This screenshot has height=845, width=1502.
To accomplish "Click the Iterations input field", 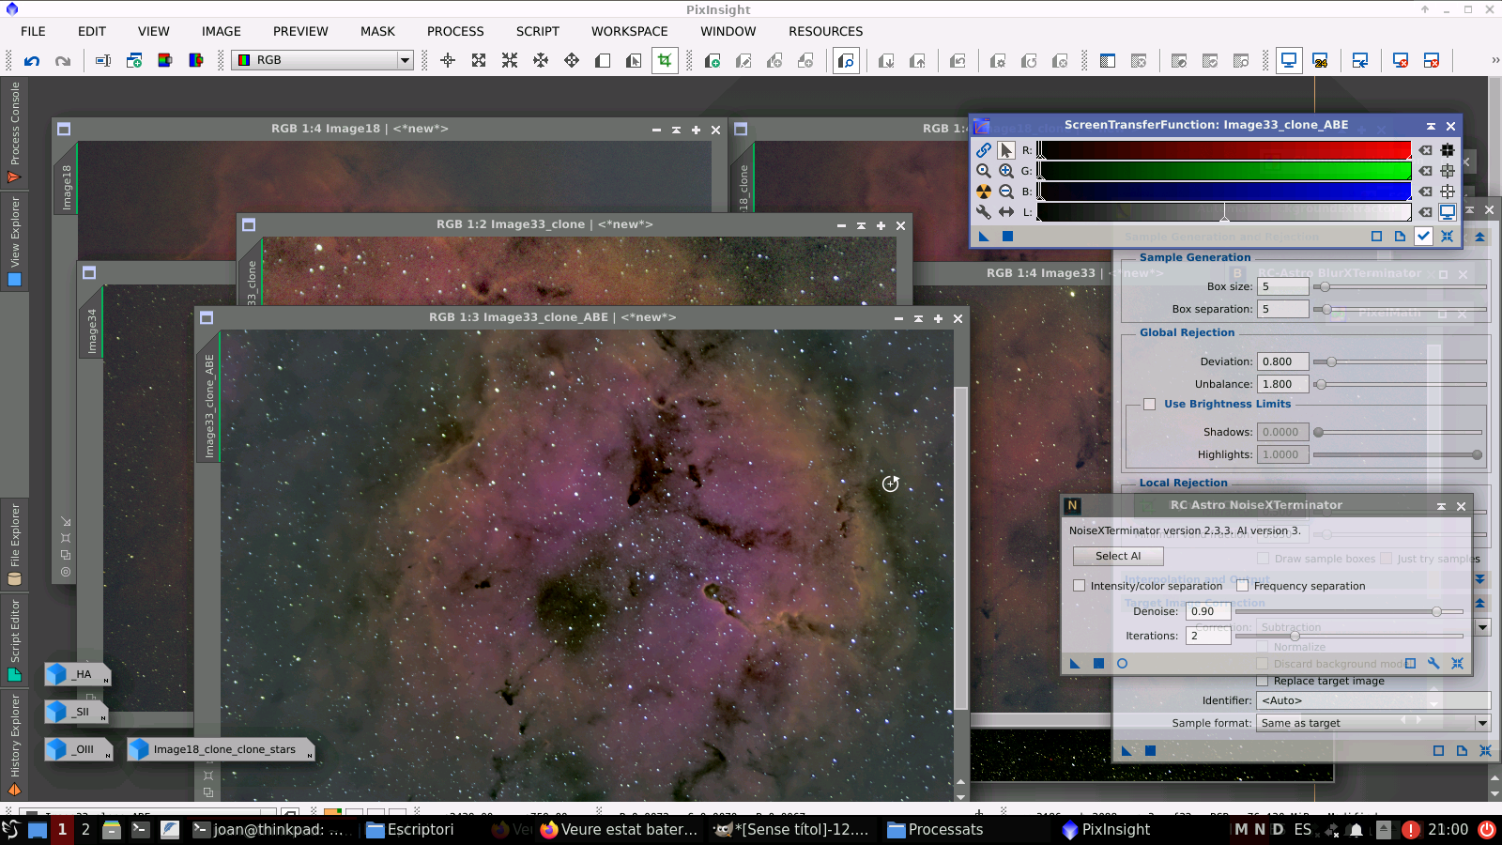I will click(x=1208, y=635).
